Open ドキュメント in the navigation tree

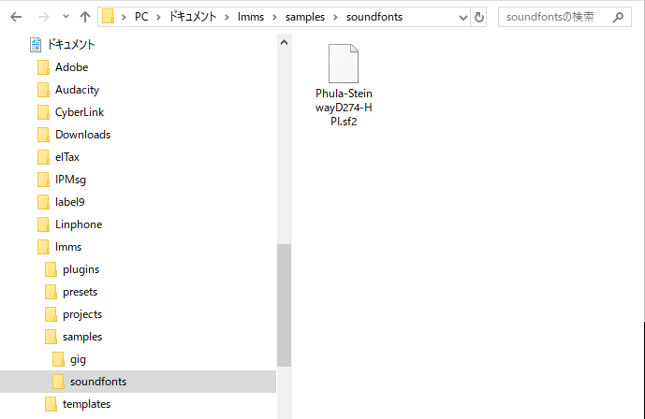(x=71, y=44)
